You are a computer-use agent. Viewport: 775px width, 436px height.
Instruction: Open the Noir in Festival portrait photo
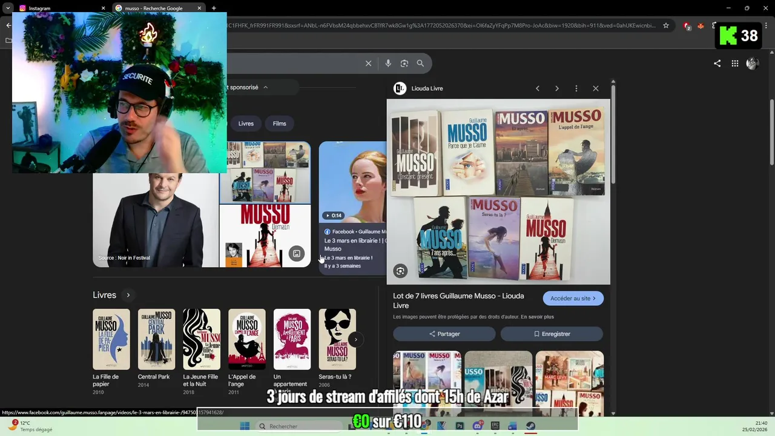(x=156, y=220)
